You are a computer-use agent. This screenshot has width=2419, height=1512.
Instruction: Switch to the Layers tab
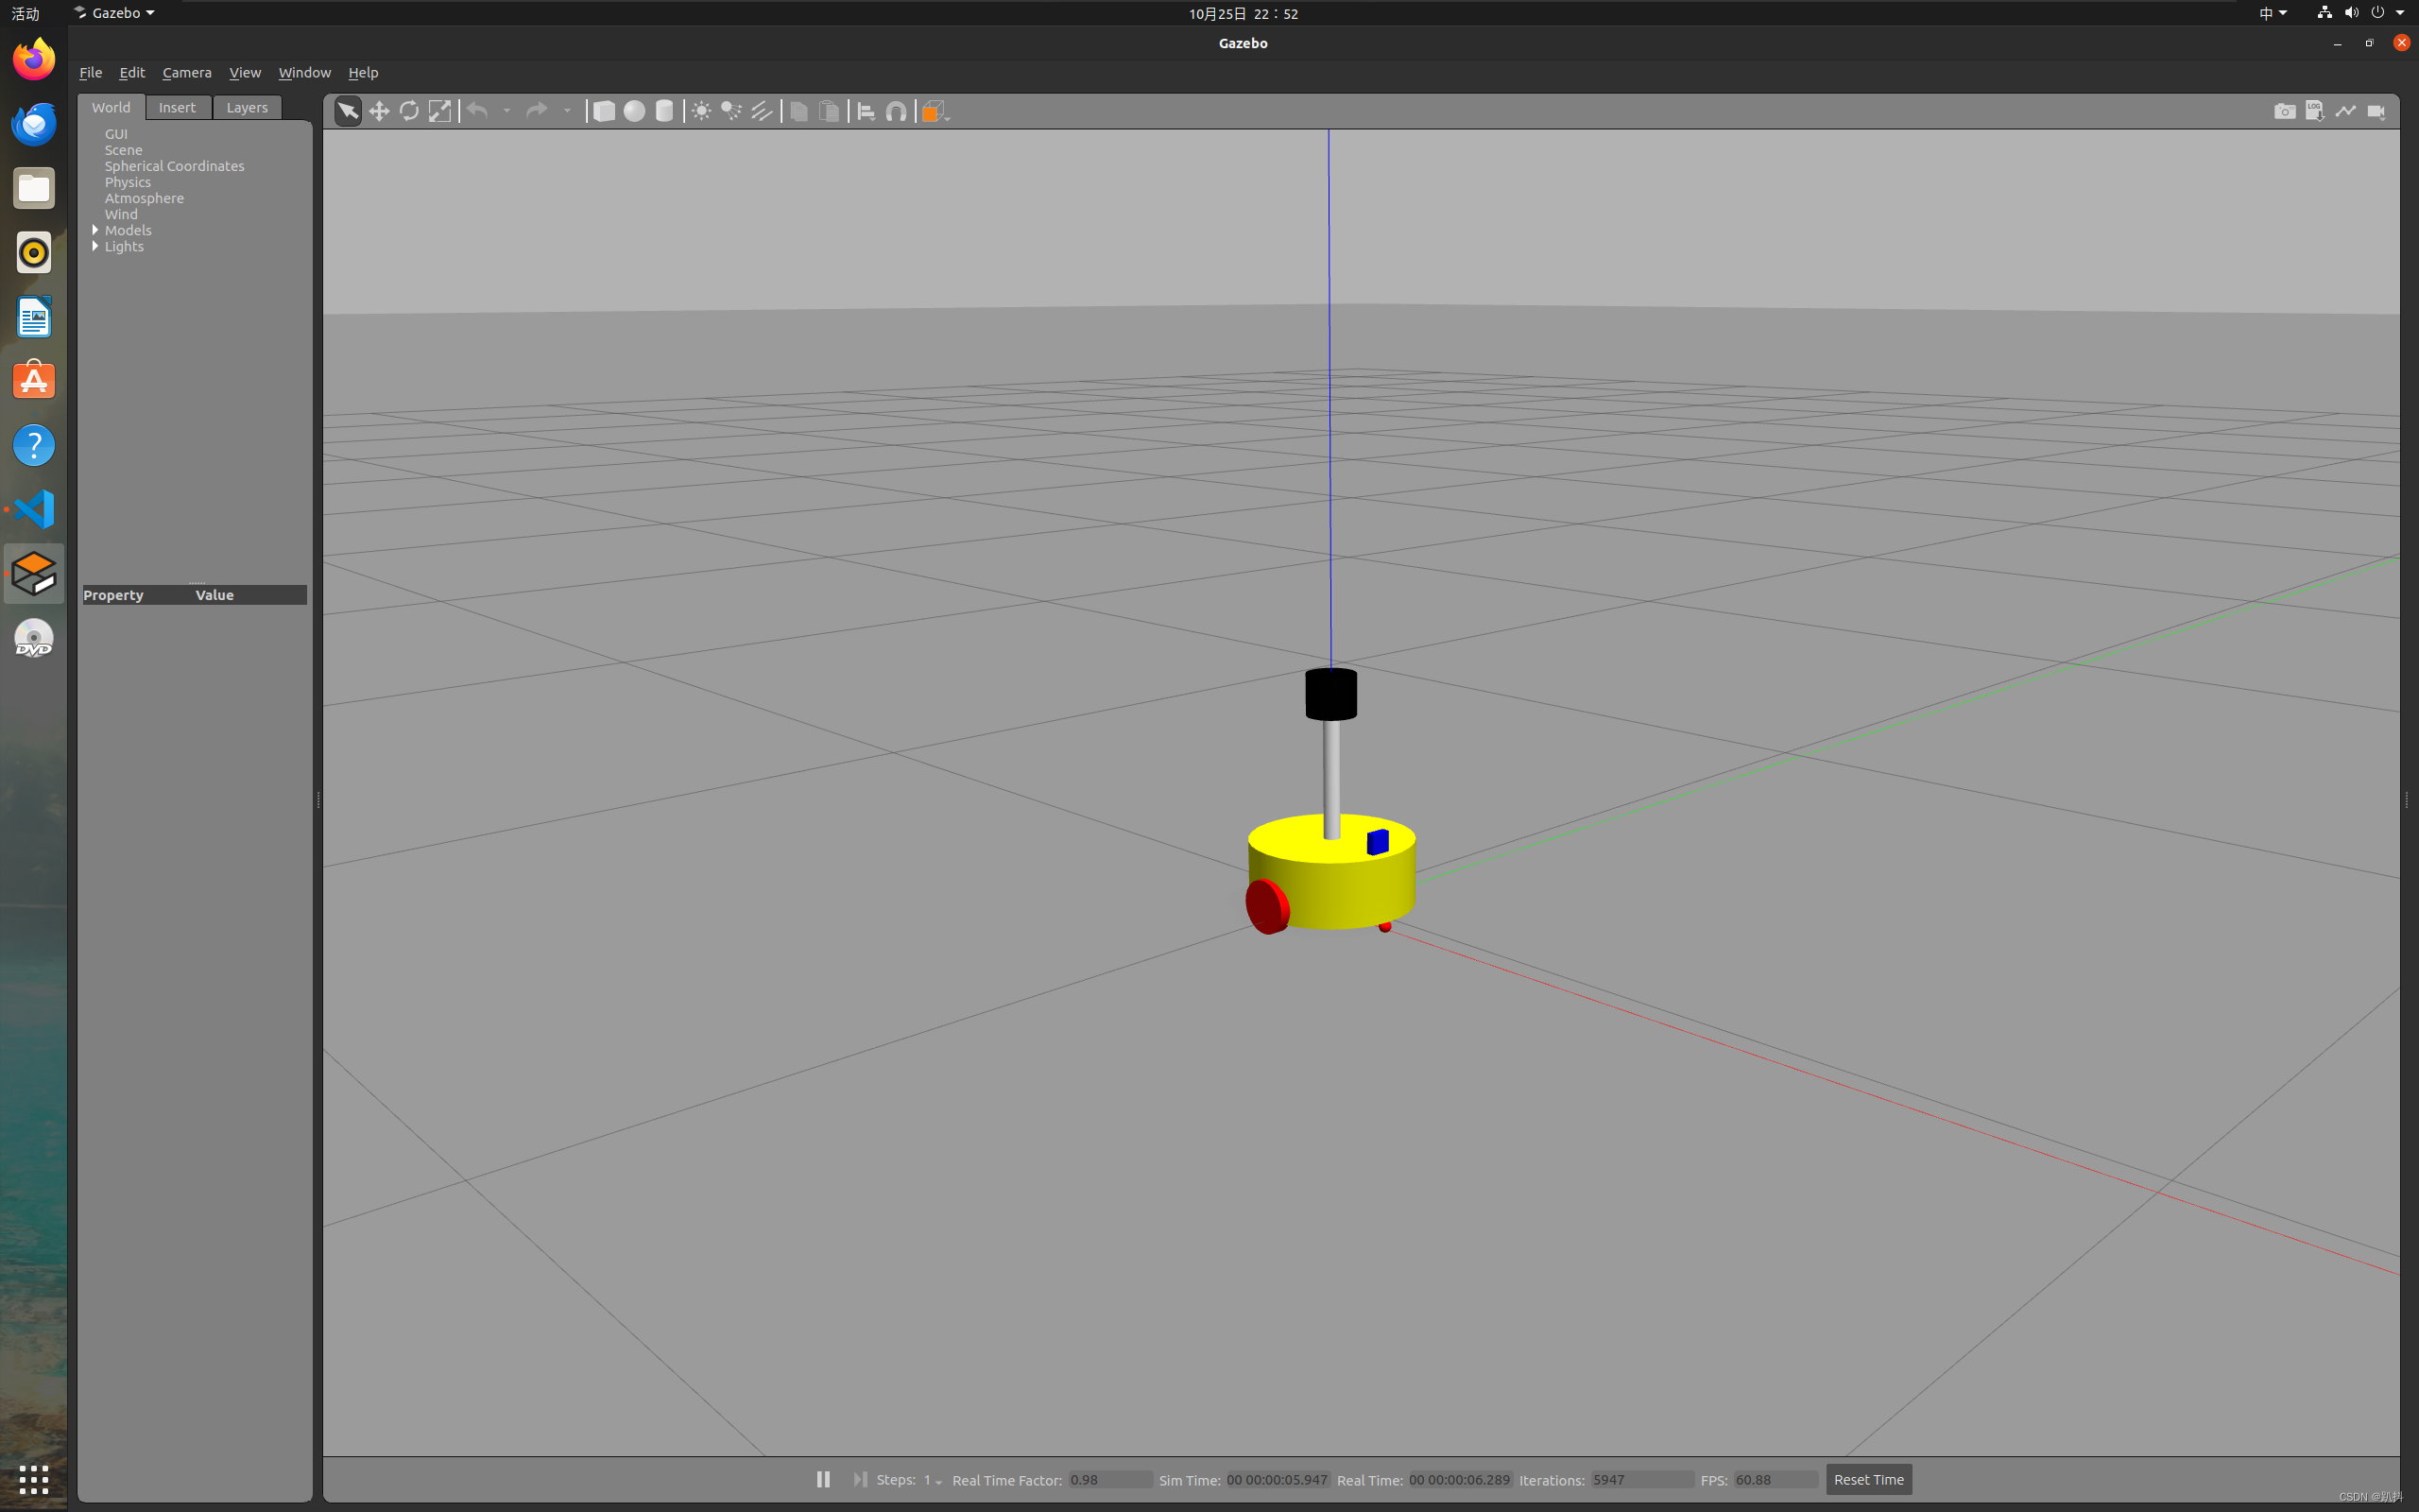coord(246,106)
